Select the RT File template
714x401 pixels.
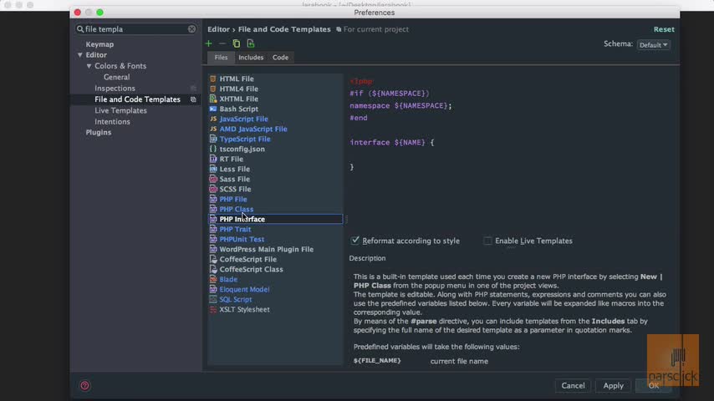(232, 159)
